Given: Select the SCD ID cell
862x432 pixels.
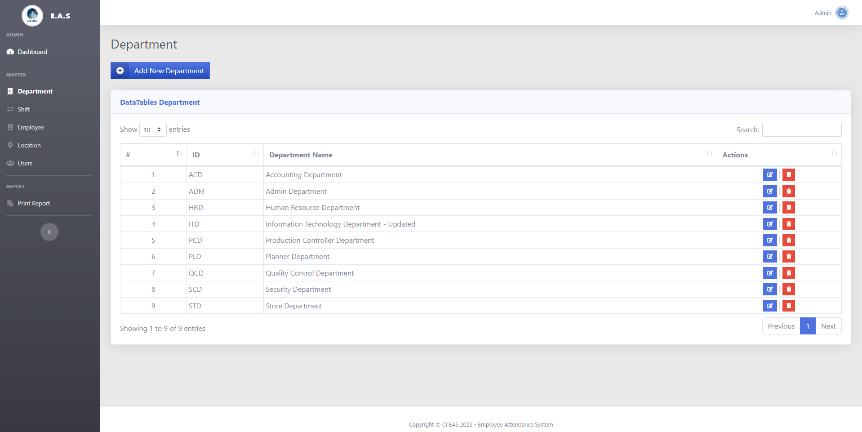Looking at the screenshot, I should (225, 289).
